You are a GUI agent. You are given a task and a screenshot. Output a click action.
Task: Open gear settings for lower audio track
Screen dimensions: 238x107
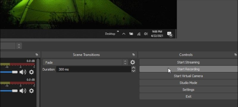pos(31,91)
